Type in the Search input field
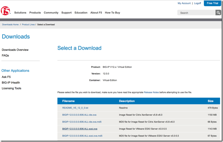 pyautogui.click(x=196, y=13)
